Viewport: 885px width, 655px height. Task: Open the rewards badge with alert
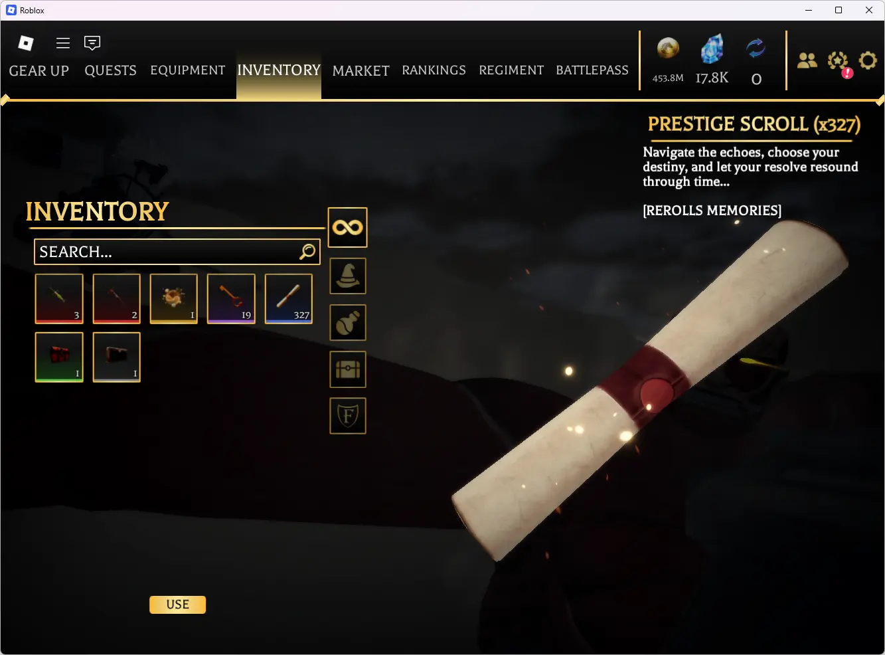[839, 62]
